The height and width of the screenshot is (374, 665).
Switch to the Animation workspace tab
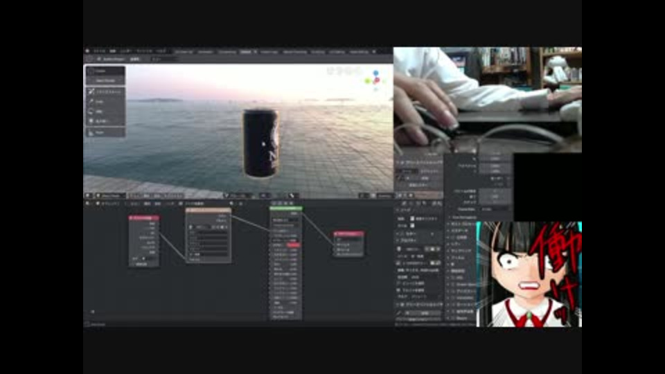pos(205,52)
